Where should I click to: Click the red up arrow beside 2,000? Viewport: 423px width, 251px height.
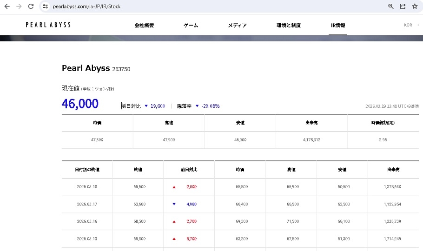click(x=174, y=187)
